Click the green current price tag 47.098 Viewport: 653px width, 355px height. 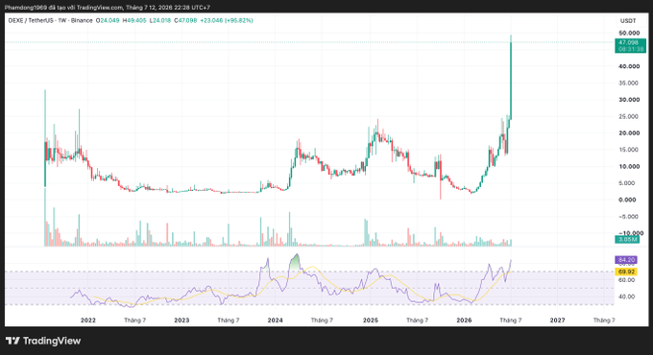tap(631, 45)
